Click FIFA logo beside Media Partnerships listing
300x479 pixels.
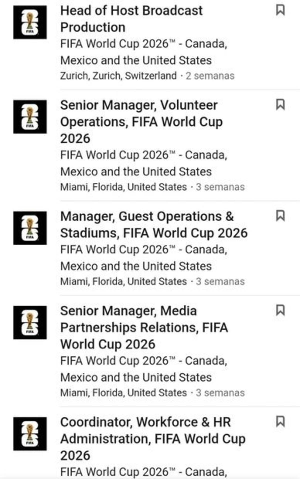(x=30, y=323)
